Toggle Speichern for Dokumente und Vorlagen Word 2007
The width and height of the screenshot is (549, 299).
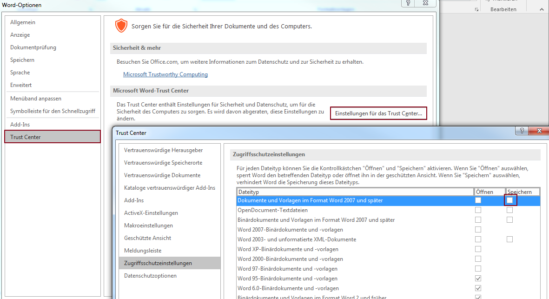[510, 200]
